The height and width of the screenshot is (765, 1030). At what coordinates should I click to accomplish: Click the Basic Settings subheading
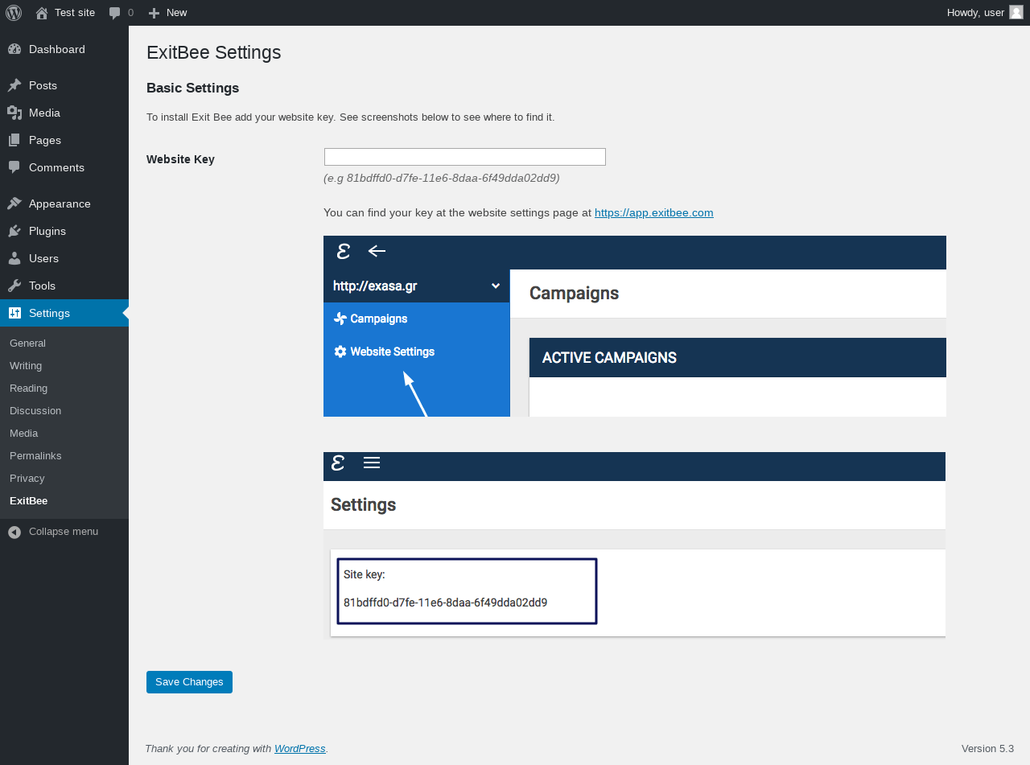[192, 88]
